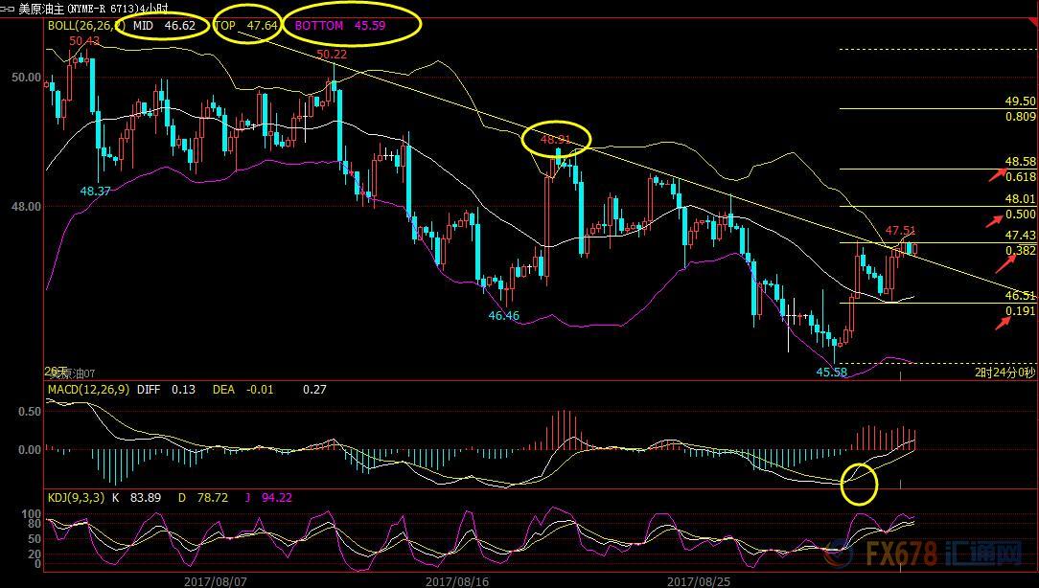
Task: Click the circled TOP 47.64 value
Action: 245,26
